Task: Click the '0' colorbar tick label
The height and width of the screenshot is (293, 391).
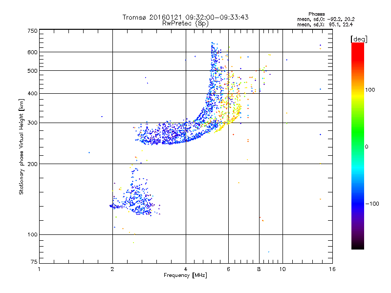Action: [x=367, y=147]
